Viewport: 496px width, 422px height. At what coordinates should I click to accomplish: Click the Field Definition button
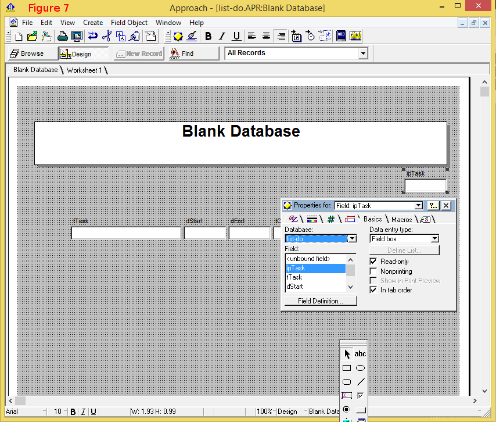320,301
